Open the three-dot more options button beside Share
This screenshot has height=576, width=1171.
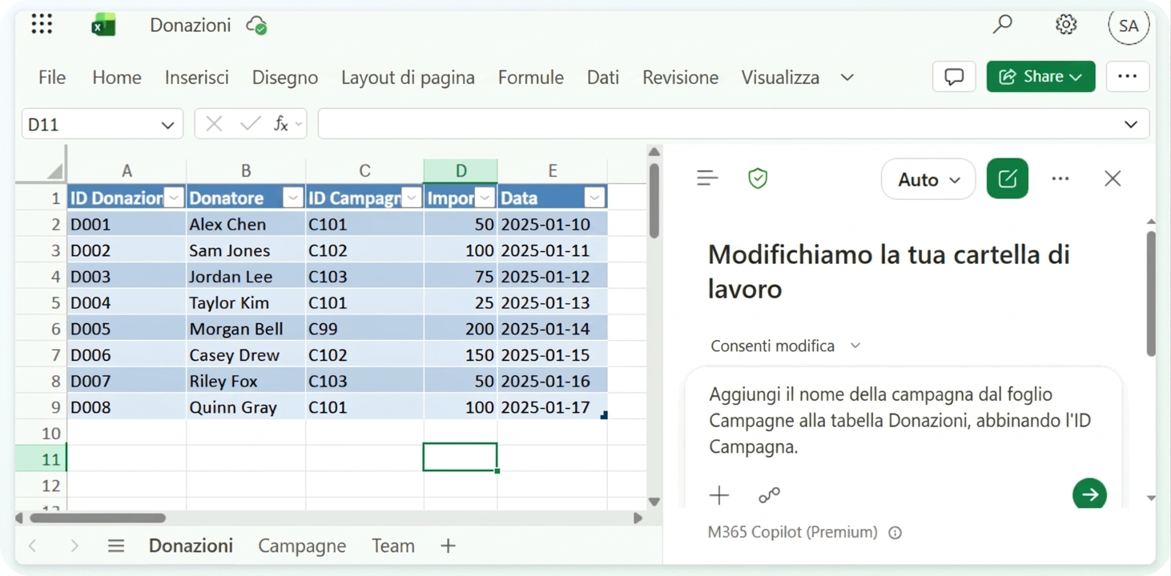1127,77
